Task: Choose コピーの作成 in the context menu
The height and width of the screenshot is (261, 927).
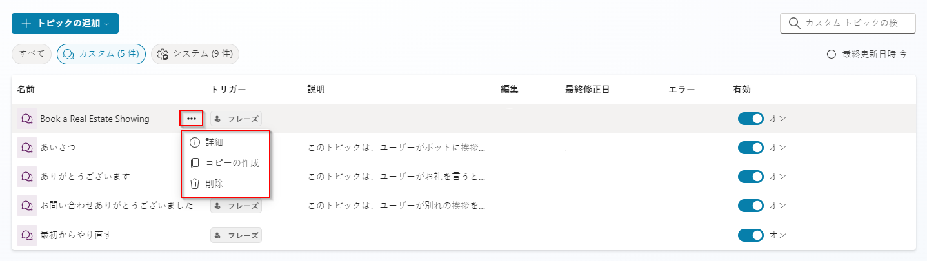Action: click(x=232, y=163)
